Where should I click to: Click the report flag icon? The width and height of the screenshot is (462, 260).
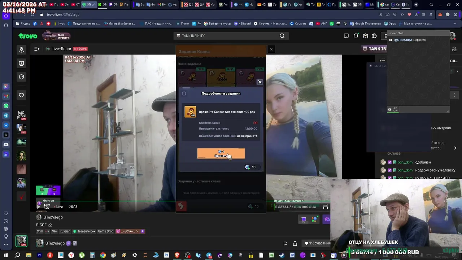pos(285,243)
